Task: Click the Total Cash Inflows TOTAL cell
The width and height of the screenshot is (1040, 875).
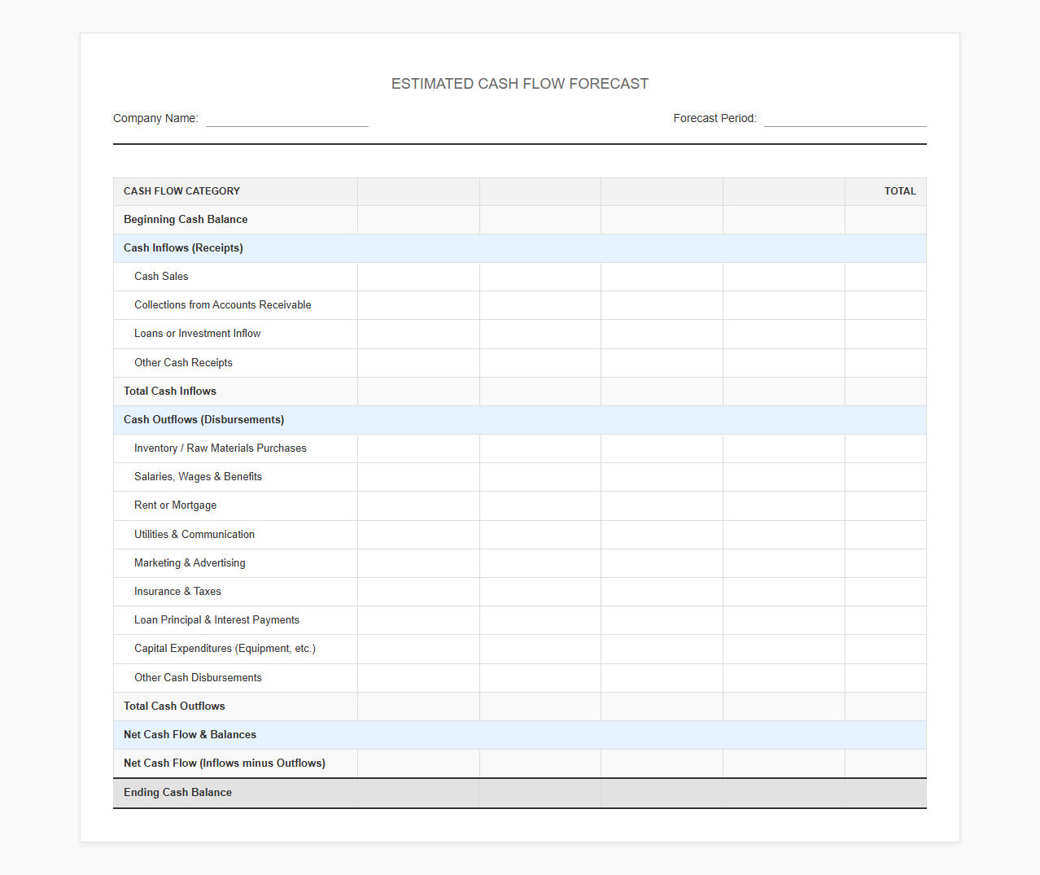Action: [885, 392]
